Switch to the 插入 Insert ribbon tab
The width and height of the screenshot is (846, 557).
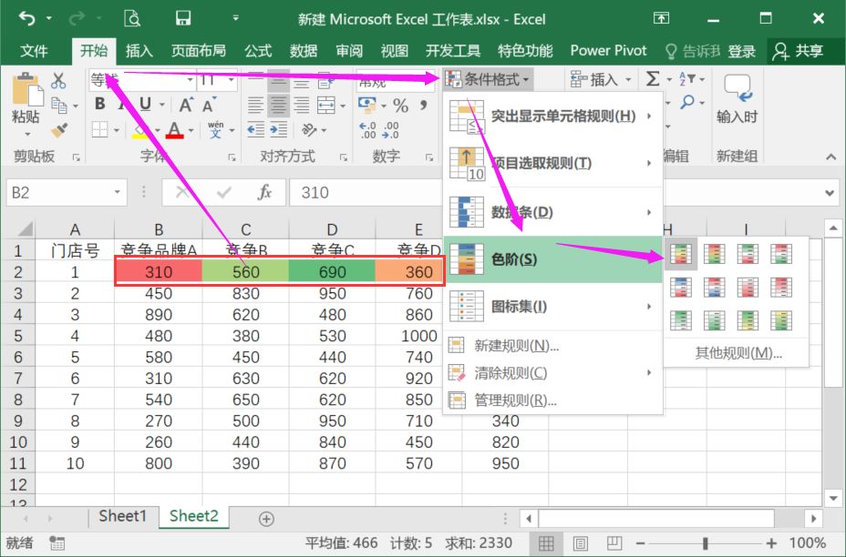(x=139, y=51)
